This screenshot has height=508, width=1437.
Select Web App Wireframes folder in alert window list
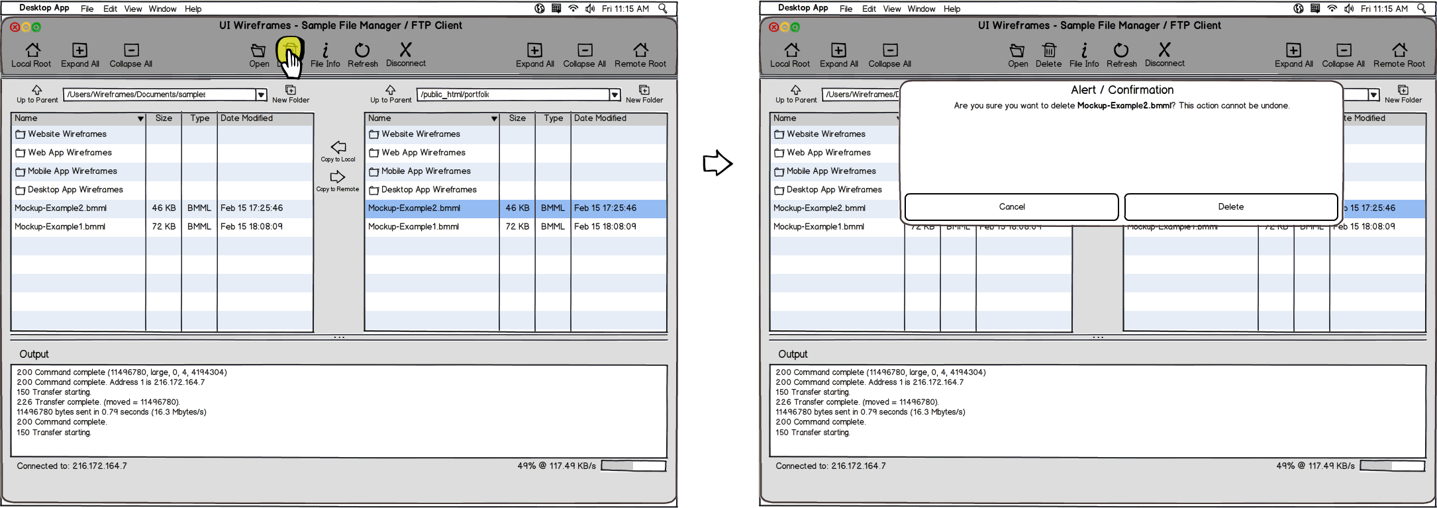[x=822, y=153]
